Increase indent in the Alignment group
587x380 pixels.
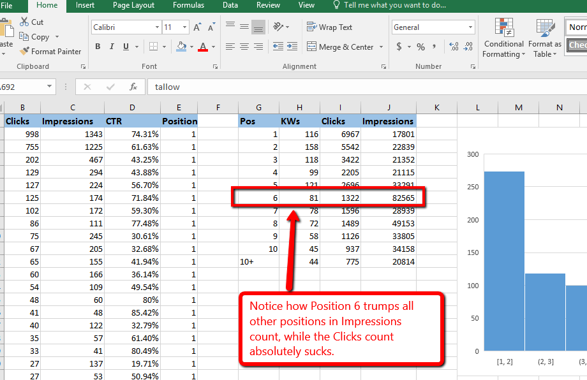pos(292,47)
